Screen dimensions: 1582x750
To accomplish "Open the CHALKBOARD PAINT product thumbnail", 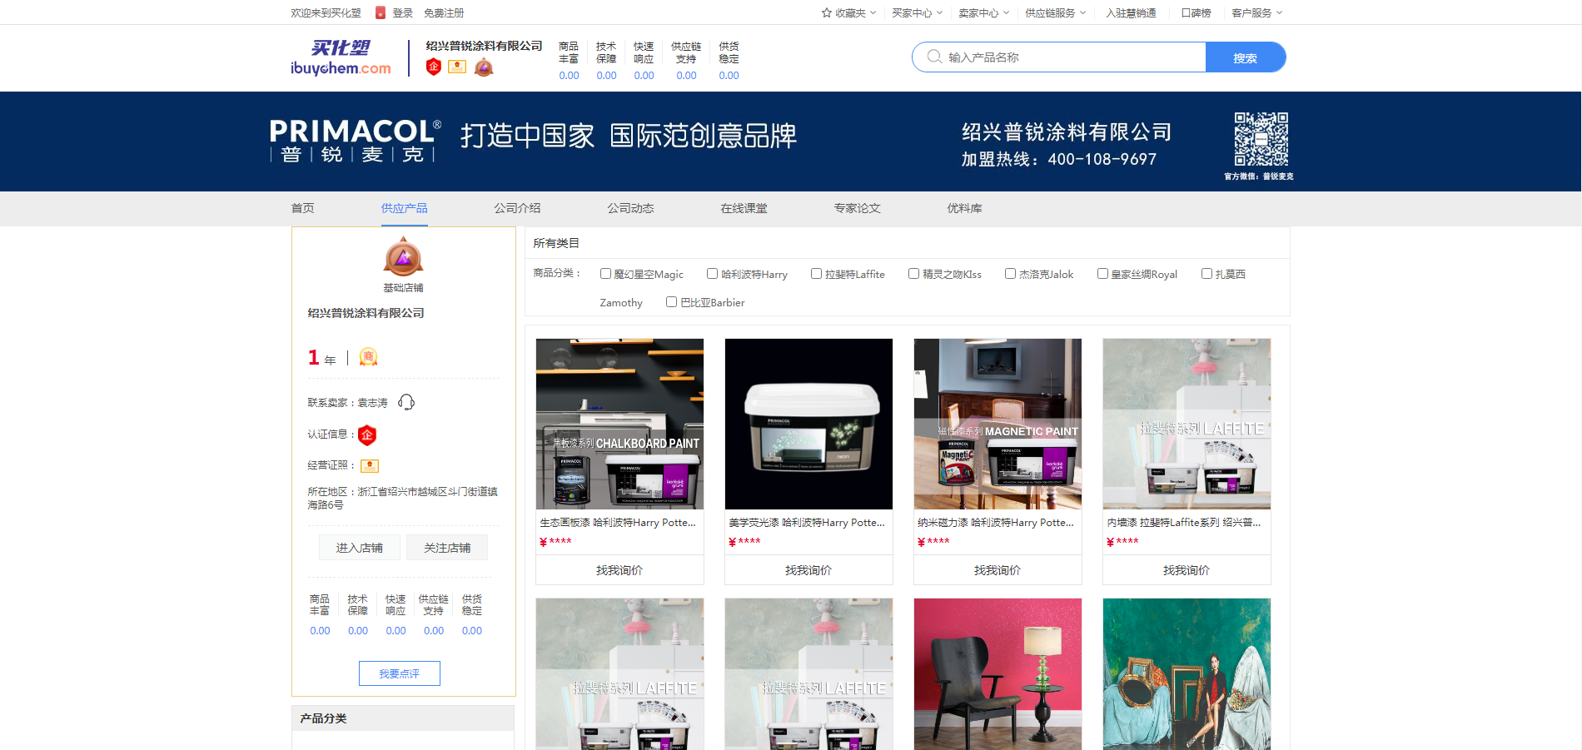I will click(x=619, y=424).
